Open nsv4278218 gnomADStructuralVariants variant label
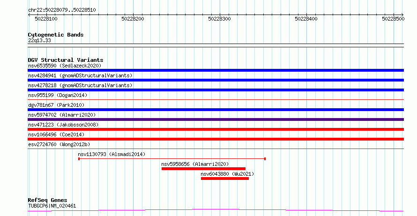Screen dimensions: 417x216 80,85
